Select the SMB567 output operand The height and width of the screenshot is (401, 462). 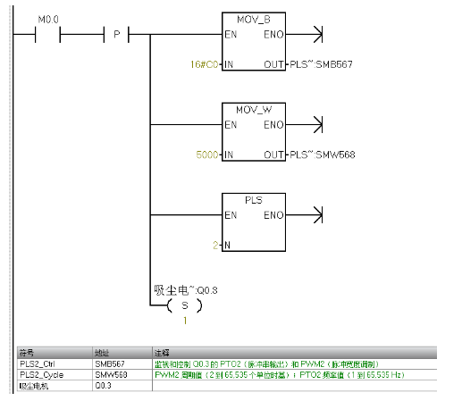(x=321, y=64)
